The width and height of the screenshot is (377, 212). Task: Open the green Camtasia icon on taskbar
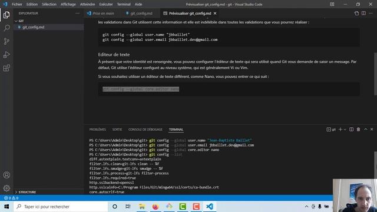coord(183,207)
